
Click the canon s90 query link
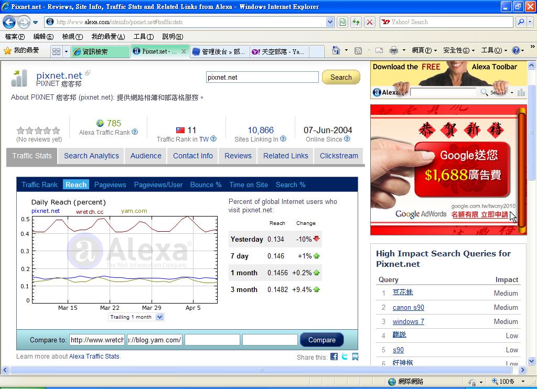pos(408,308)
